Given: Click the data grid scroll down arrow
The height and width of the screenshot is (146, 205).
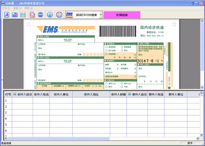Looking at the screenshot, I should point(202,135).
